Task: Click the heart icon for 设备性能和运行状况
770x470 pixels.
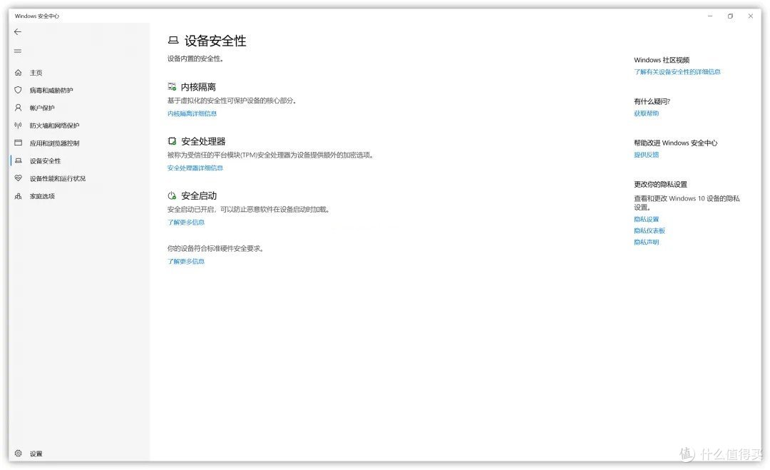Action: click(18, 178)
